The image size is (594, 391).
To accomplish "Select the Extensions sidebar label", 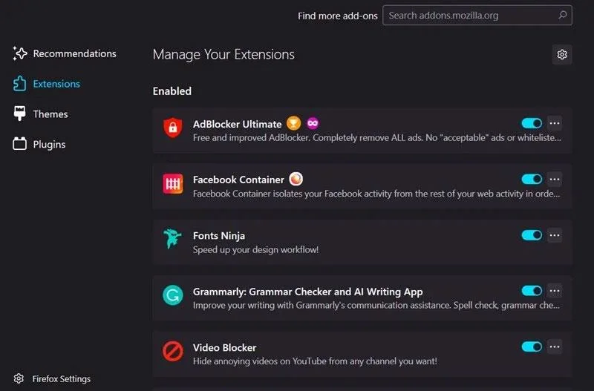I will pyautogui.click(x=56, y=84).
